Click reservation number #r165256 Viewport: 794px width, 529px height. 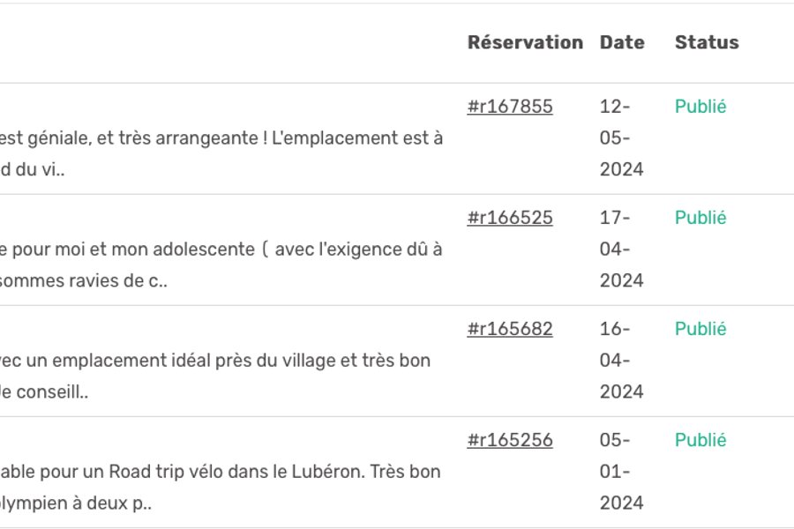[510, 440]
